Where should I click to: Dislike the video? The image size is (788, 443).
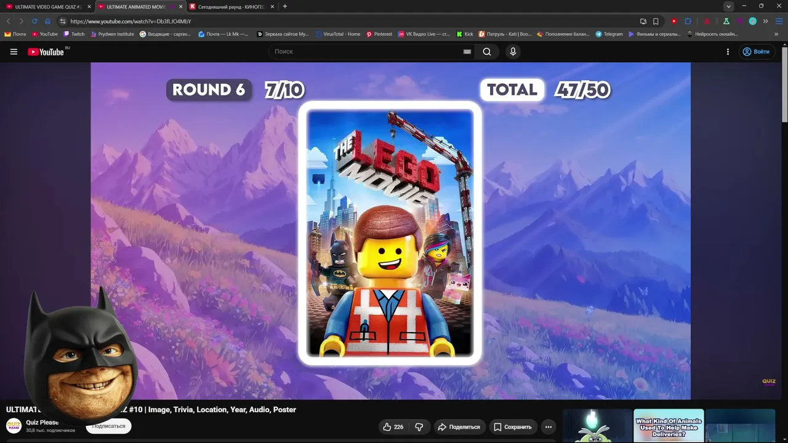[419, 427]
